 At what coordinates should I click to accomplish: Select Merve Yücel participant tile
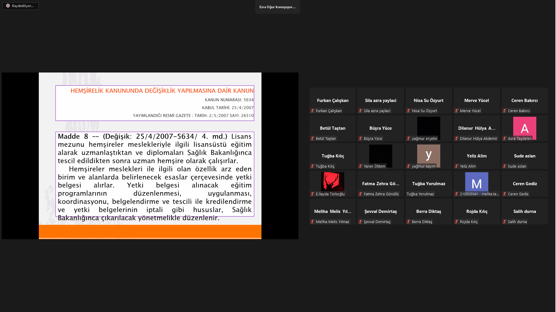click(476, 101)
